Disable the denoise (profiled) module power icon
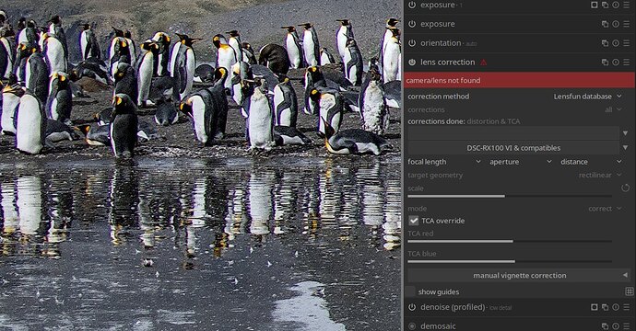Image resolution: width=636 pixels, height=331 pixels. point(412,307)
